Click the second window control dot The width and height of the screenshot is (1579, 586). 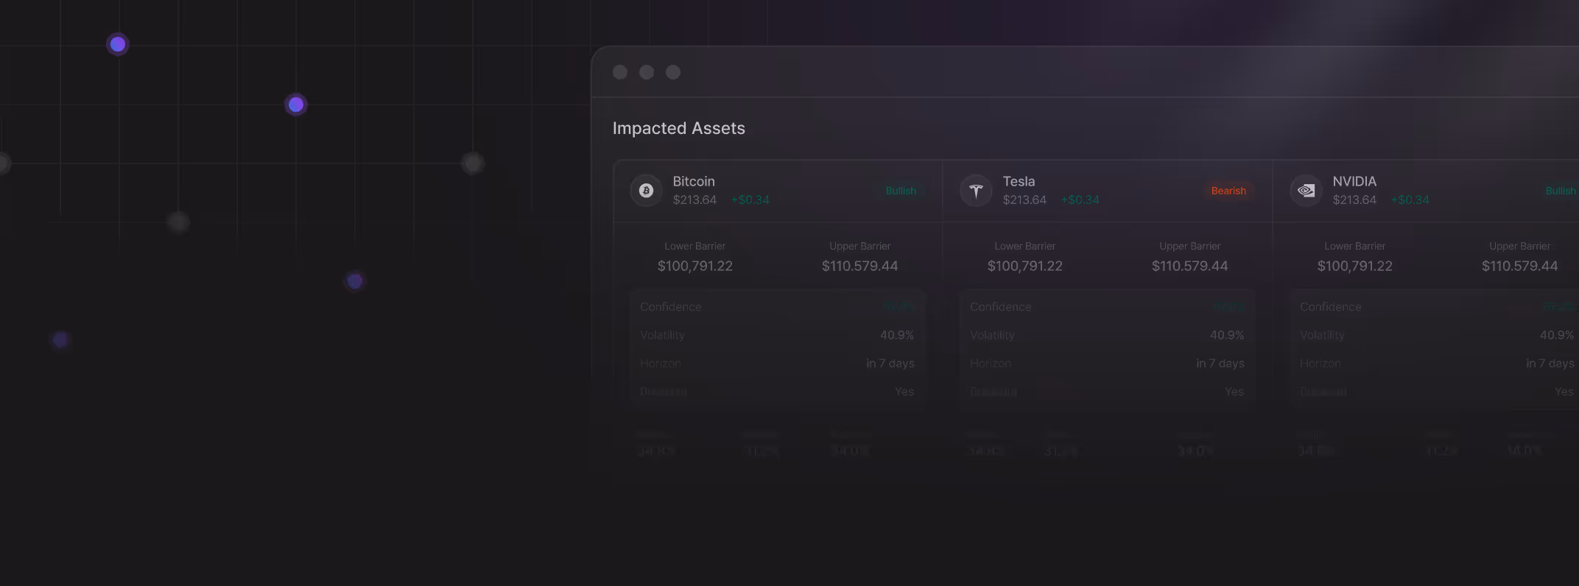(x=647, y=72)
